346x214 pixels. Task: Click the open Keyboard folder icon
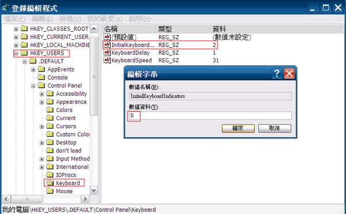50,183
